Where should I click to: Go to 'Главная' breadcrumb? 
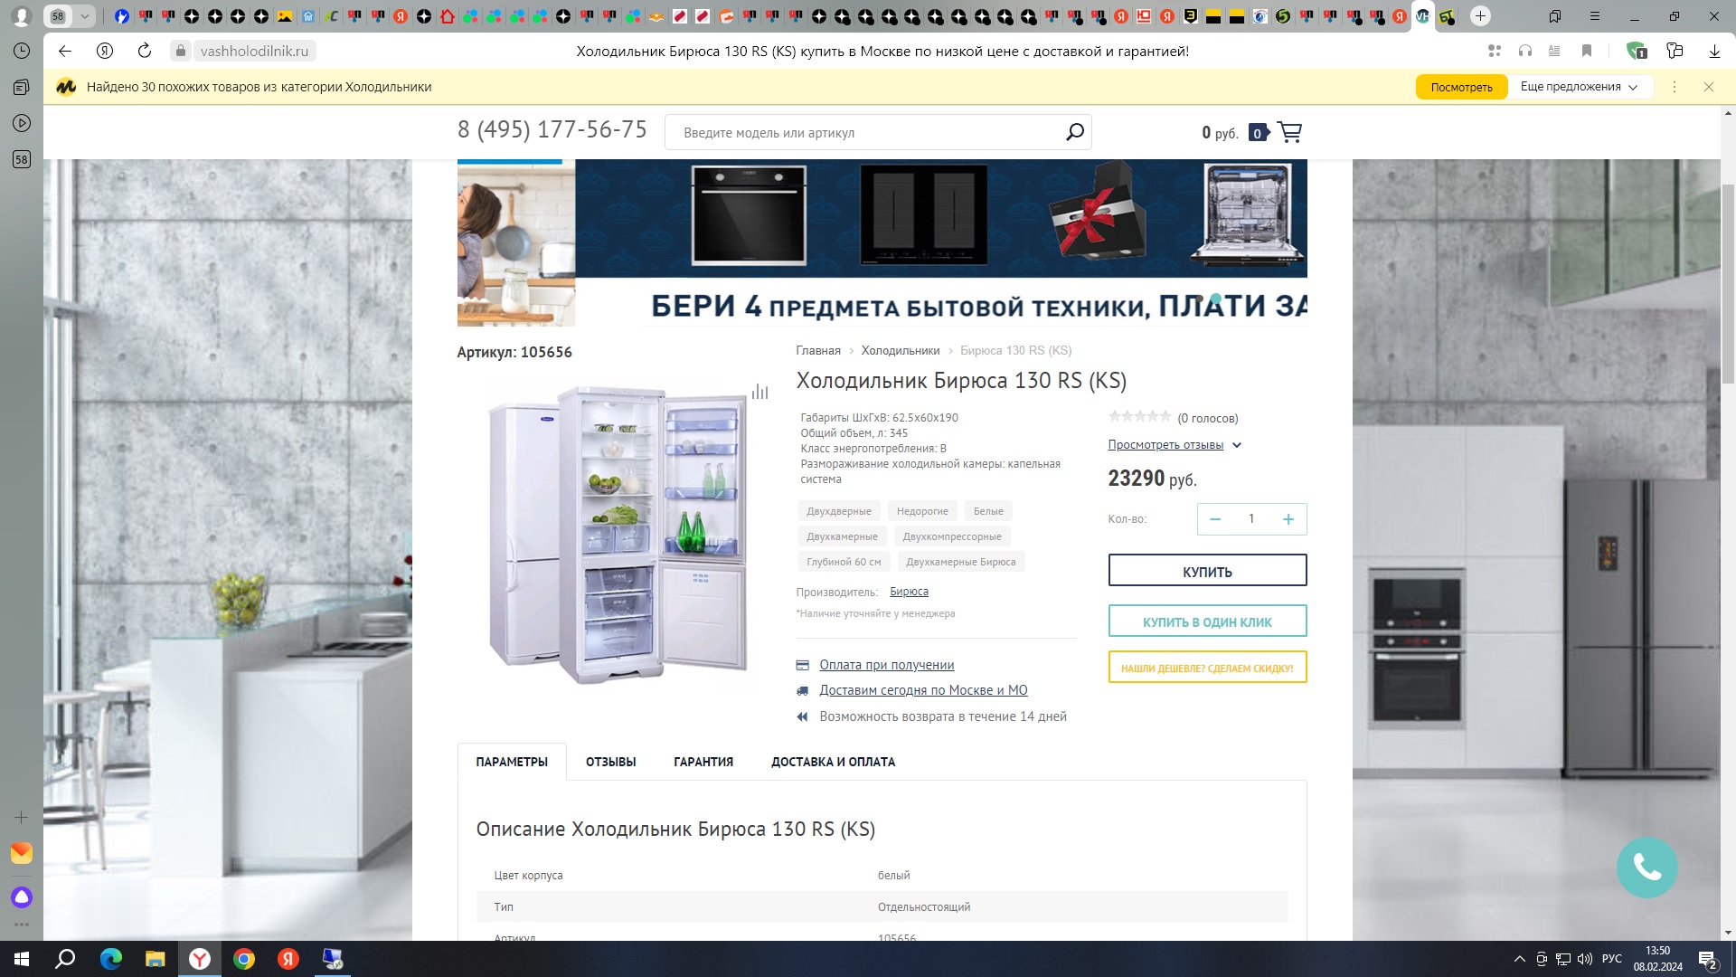(x=818, y=351)
